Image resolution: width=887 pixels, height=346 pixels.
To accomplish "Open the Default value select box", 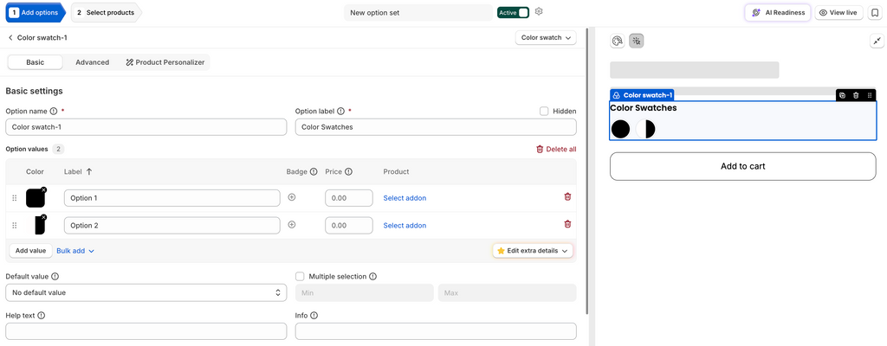I will click(146, 293).
